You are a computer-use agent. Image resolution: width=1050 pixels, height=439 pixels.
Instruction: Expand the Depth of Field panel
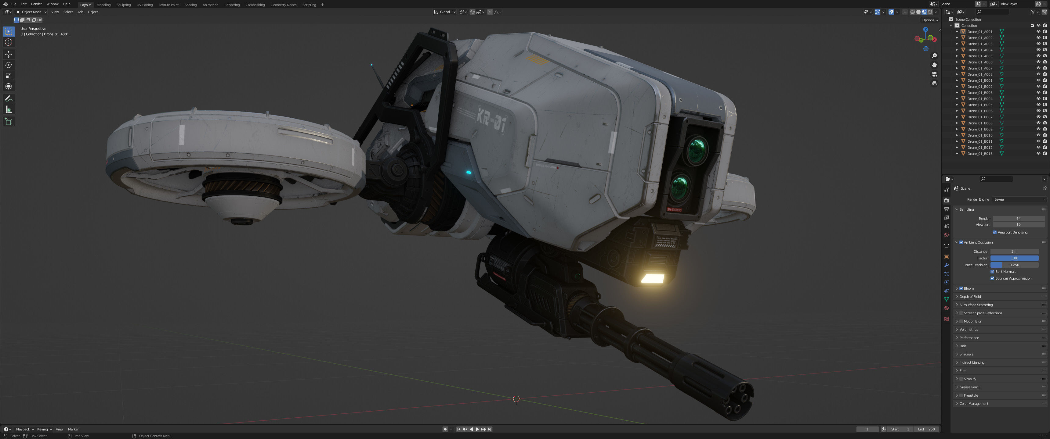(x=970, y=296)
